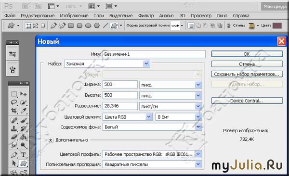The image size is (289, 176).
Task: Open the Изображение menu
Action: click(74, 16)
